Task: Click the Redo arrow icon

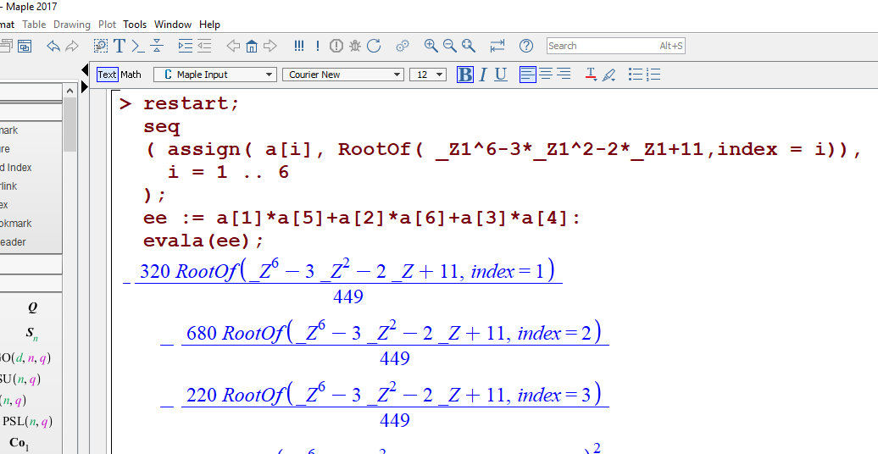Action: coord(72,46)
